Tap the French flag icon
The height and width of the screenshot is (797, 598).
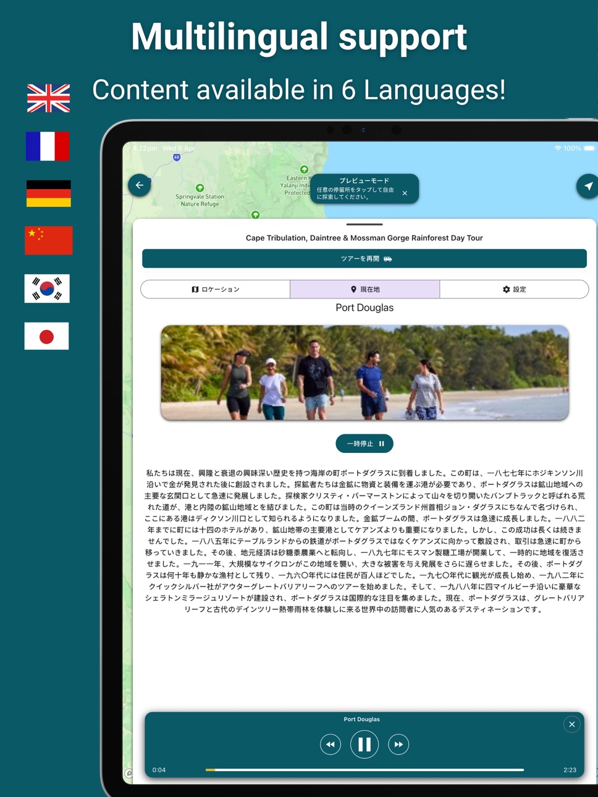[48, 146]
